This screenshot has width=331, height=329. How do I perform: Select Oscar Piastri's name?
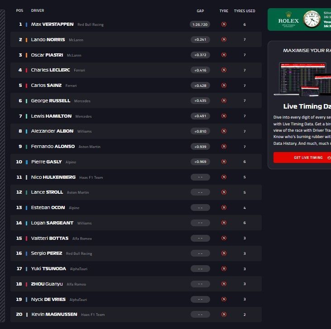[x=48, y=55]
